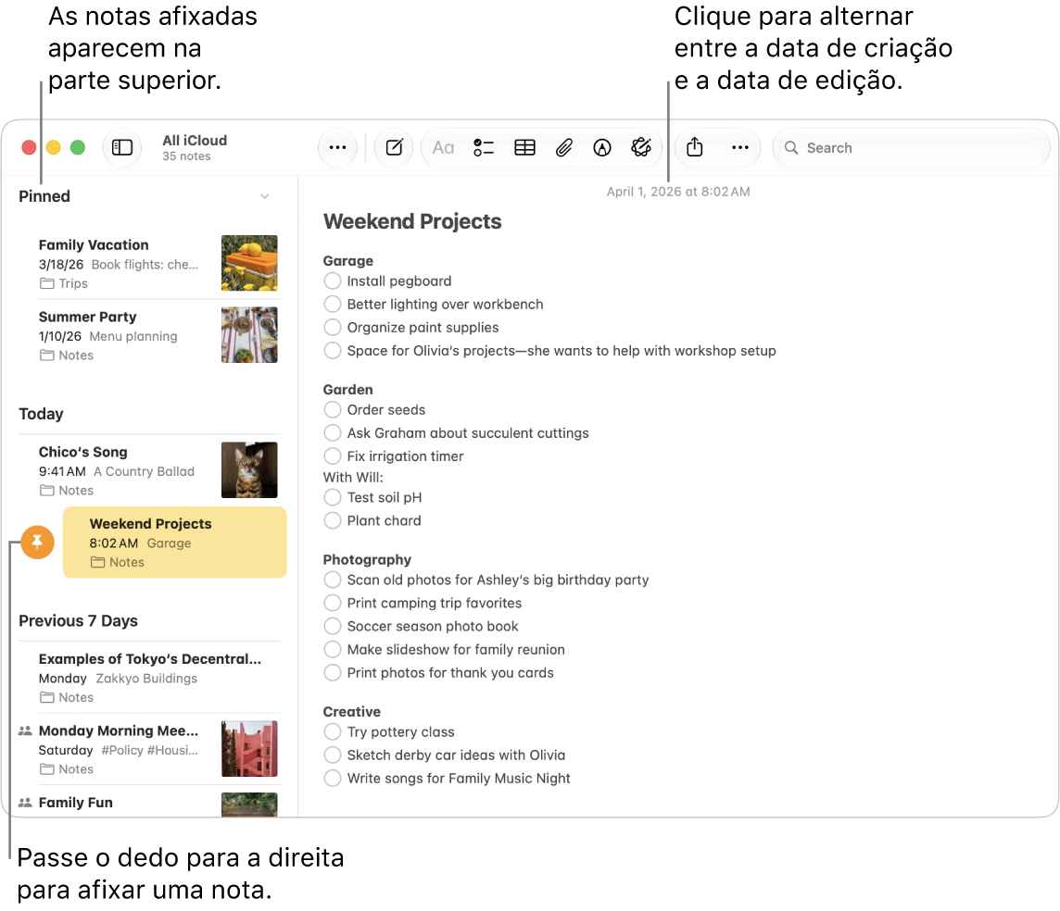Check off Make slideshow for family reunion
Viewport: 1060px width, 911px height.
click(332, 649)
